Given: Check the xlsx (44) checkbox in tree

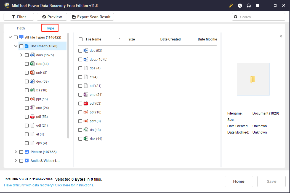Looking at the screenshot, I should (x=27, y=64).
